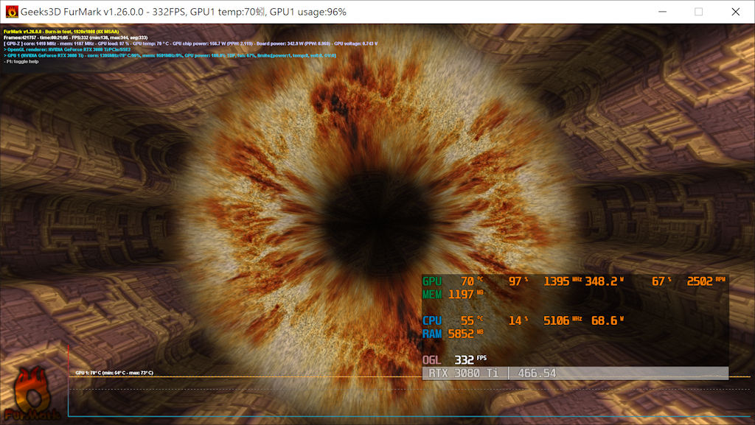Click the CPU power value 68.6 W
Screen dimensions: 755x425
point(608,320)
